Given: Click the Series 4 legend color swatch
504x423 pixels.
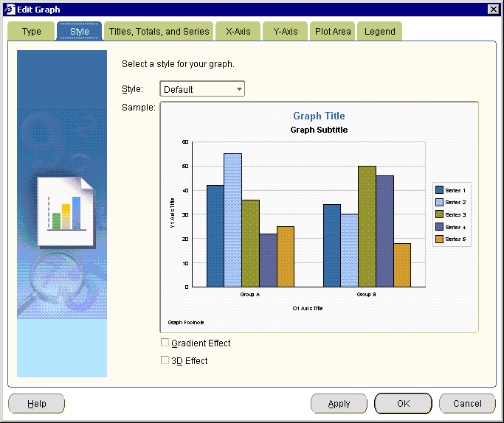Looking at the screenshot, I should (439, 227).
